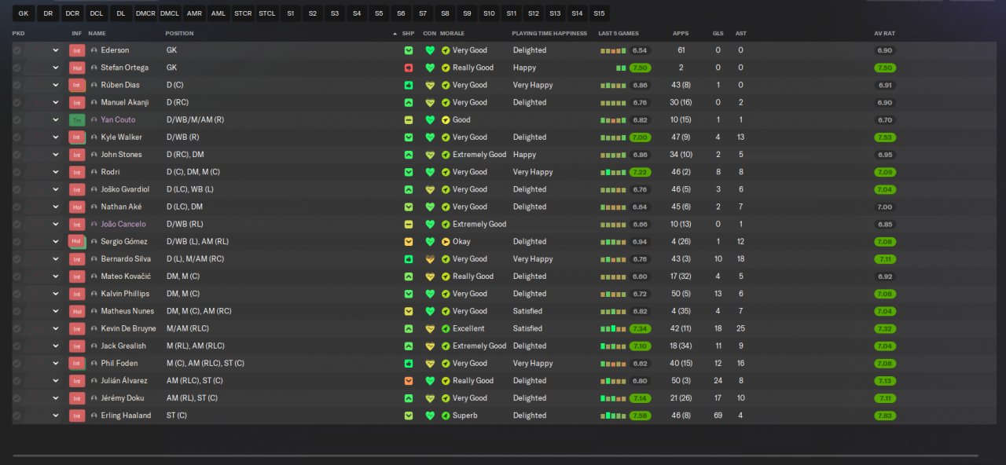
Task: Toggle the picked checkbox for Kevin De Bruyne
Action: pyautogui.click(x=17, y=328)
